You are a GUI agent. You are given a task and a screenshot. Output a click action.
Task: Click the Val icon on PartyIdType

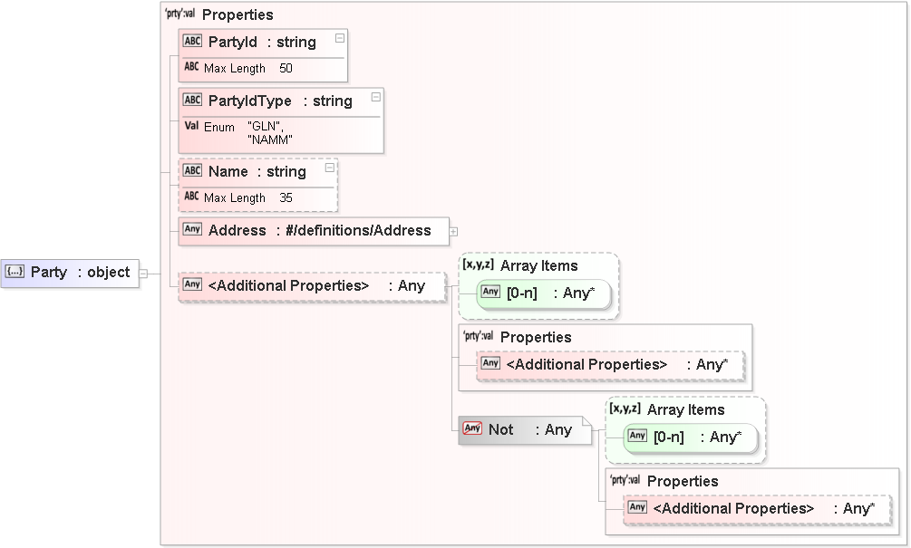[x=191, y=127]
